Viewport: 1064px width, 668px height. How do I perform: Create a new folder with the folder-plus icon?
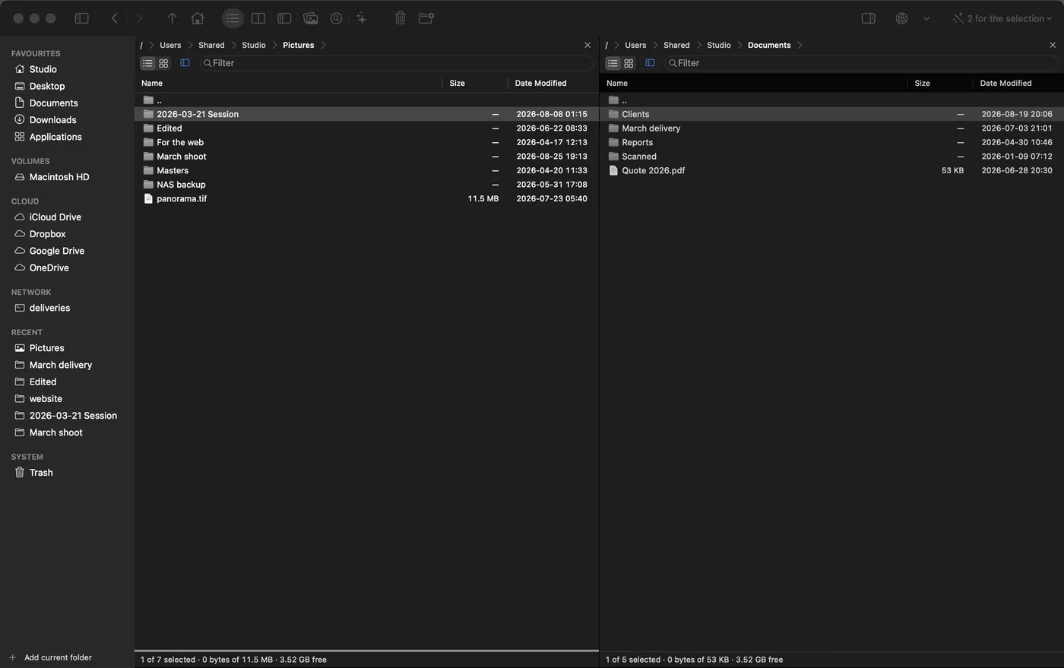coord(426,18)
